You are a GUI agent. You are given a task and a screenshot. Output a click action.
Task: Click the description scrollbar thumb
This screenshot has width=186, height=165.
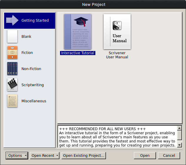click(x=179, y=135)
